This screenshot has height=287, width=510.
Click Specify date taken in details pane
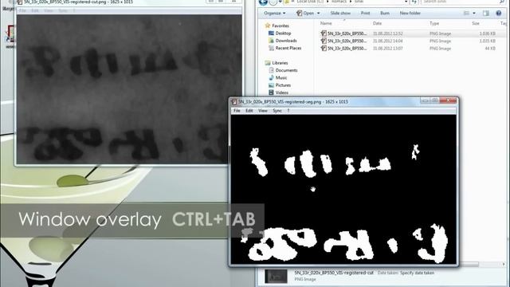(417, 273)
